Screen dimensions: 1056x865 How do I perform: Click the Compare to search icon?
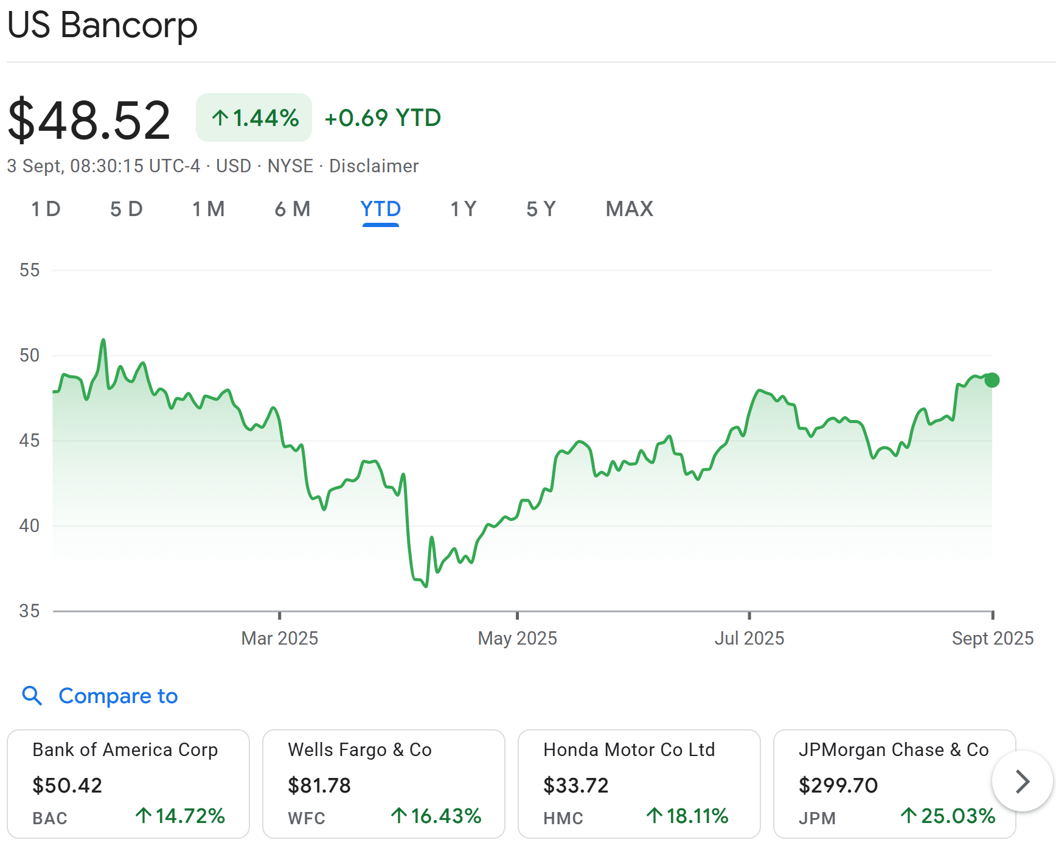(32, 695)
